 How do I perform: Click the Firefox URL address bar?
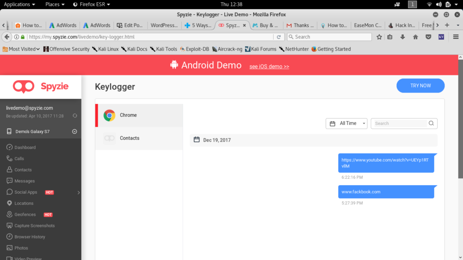pos(149,37)
